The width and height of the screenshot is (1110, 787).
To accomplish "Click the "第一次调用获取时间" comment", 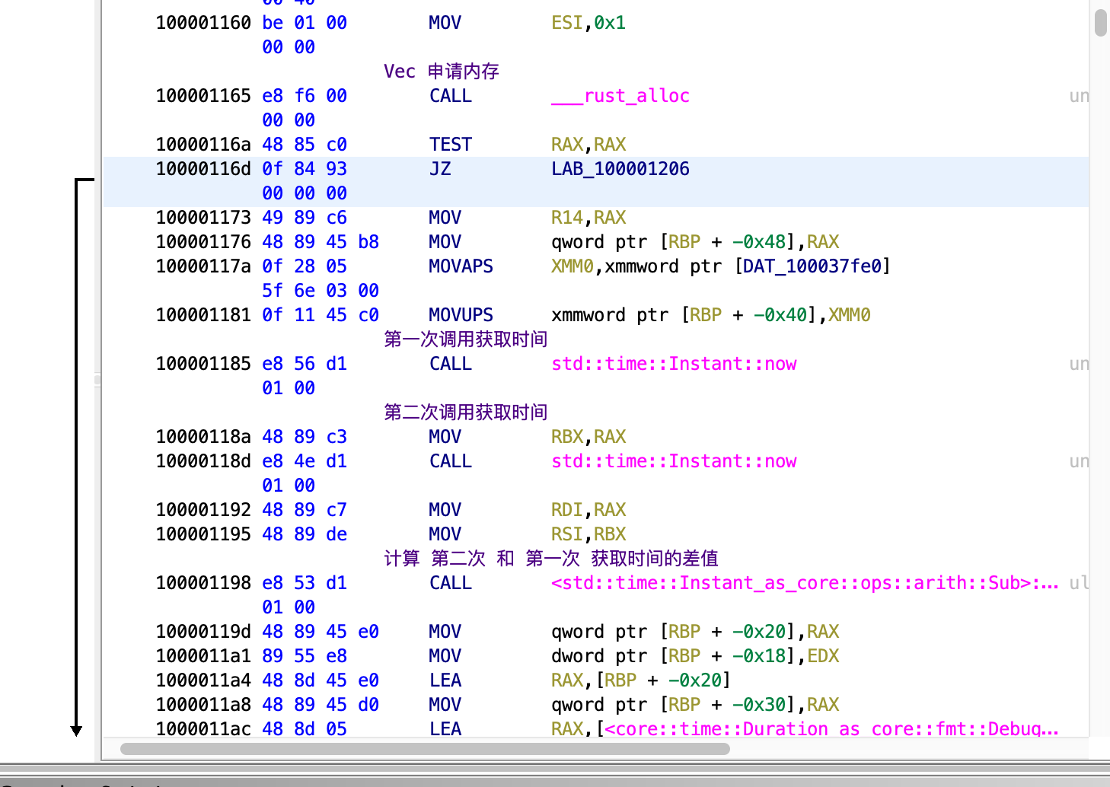I will click(465, 339).
